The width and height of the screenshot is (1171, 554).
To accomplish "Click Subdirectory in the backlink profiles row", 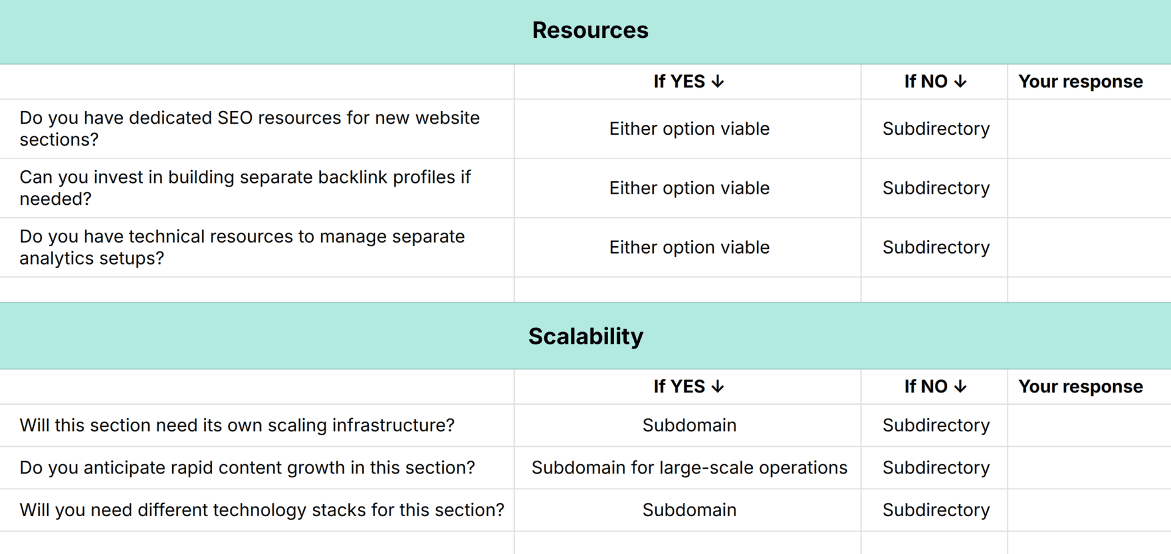I will (936, 188).
